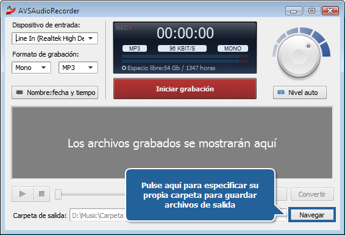Click the REC indicator in the display
Screen dimensions: 345x235
pos(124,28)
